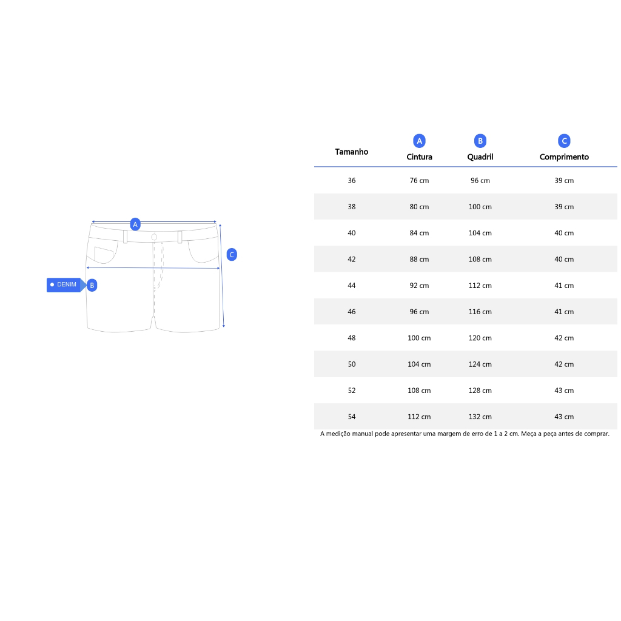This screenshot has width=621, height=621.
Task: Click the measurement error disclaimer note
Action: point(465,434)
